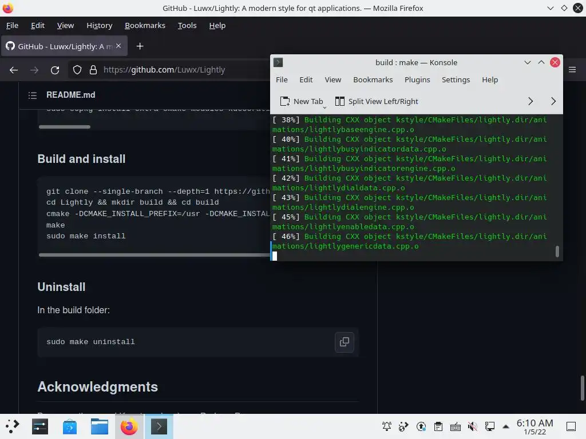Open clipboard tray icon
The height and width of the screenshot is (439, 586).
coord(438,426)
